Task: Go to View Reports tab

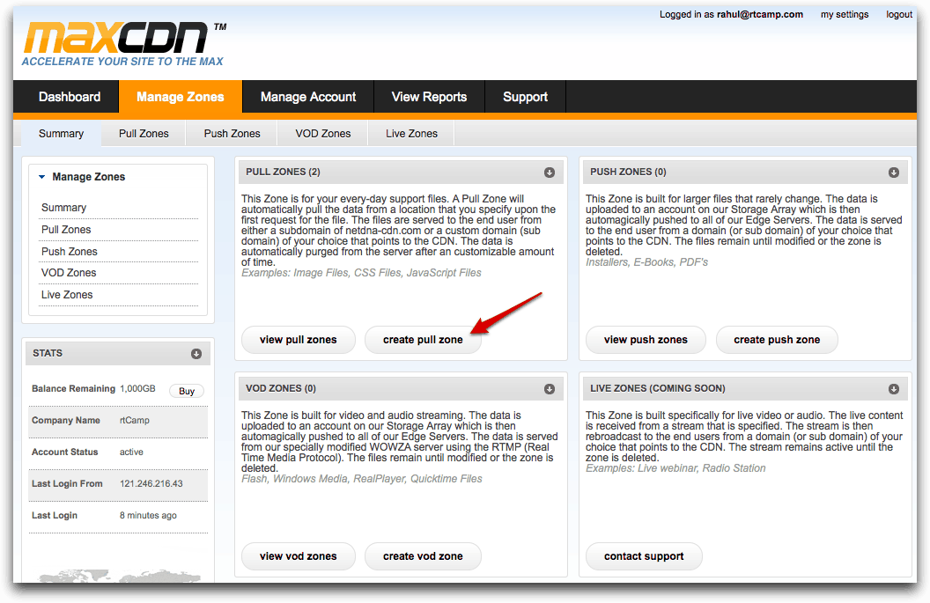Action: 429,97
